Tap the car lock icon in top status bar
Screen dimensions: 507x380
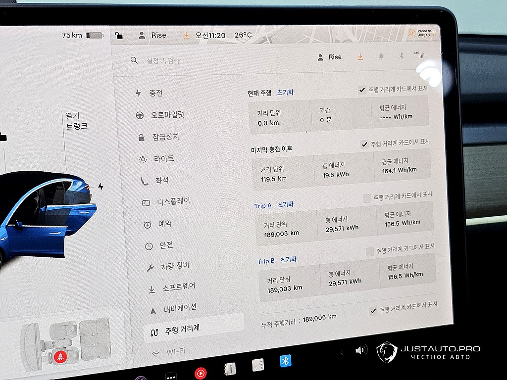pos(118,35)
